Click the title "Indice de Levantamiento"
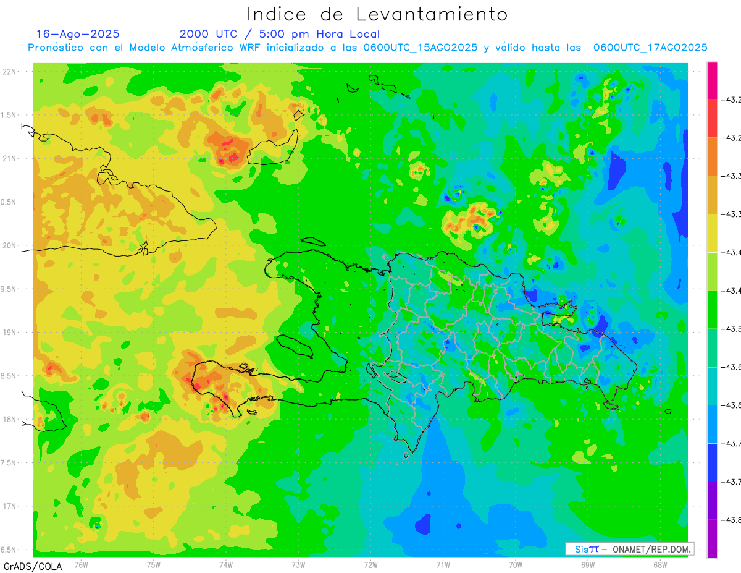The width and height of the screenshot is (741, 573). coord(377,14)
